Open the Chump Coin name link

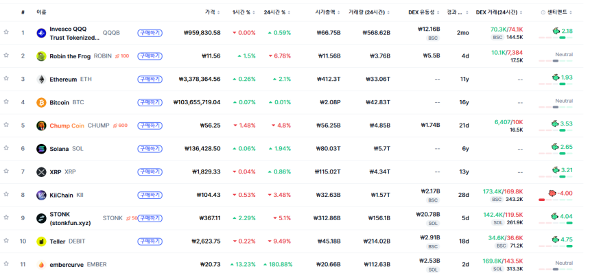[67, 126]
